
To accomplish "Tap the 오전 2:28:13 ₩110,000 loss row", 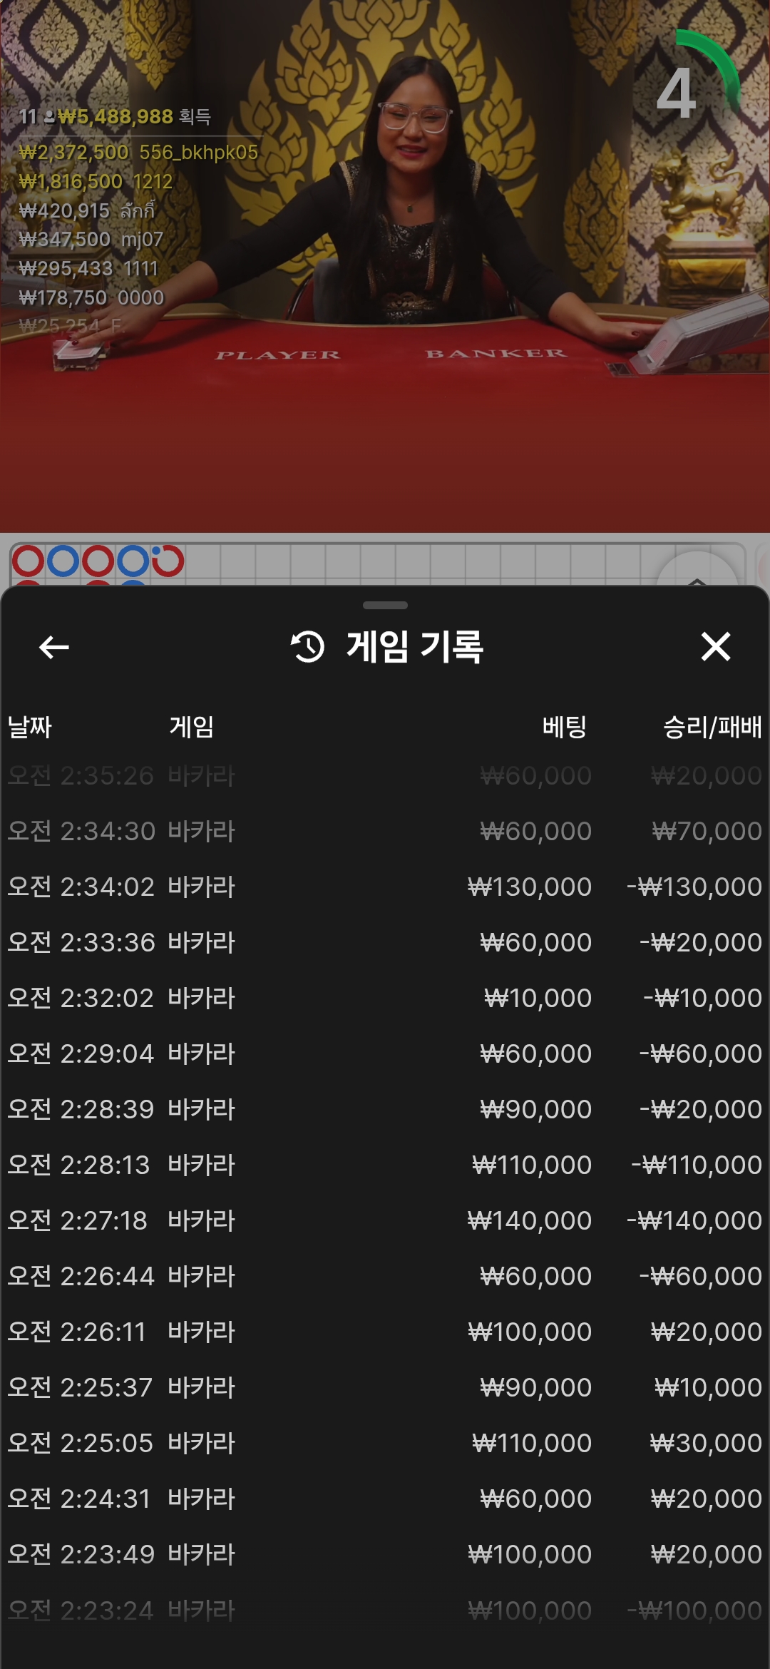I will 385,1165.
